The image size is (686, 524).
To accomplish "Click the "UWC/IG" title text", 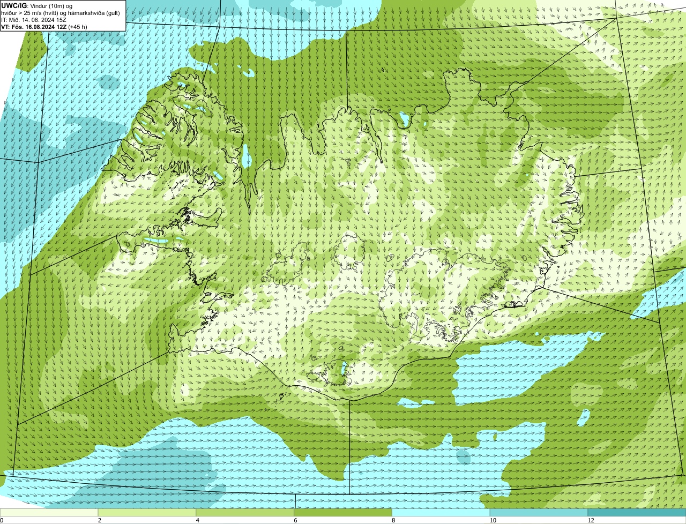I will (x=14, y=5).
